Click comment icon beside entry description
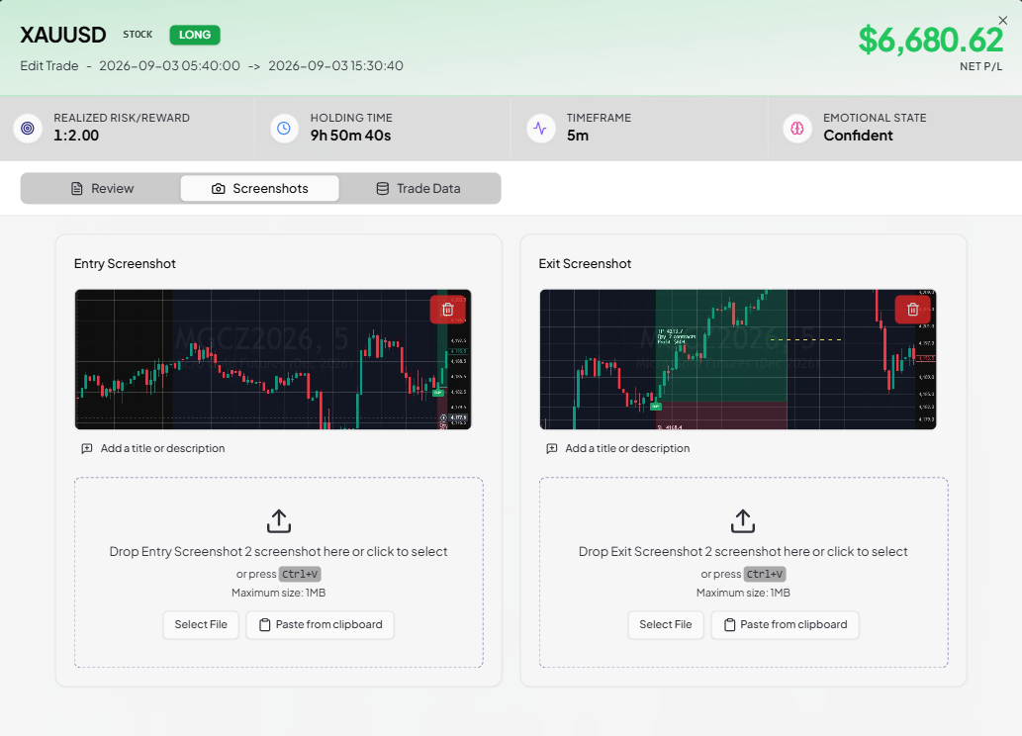Screen dimensions: 1022x736 87,448
